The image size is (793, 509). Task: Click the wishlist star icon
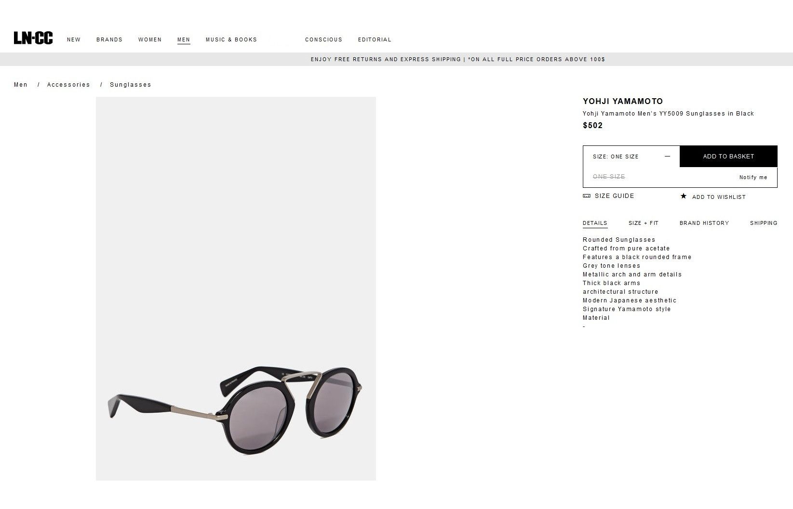click(683, 196)
